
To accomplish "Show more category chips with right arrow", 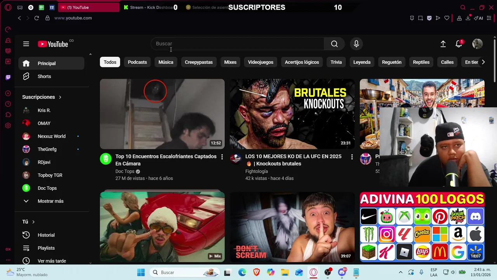I will click(483, 62).
